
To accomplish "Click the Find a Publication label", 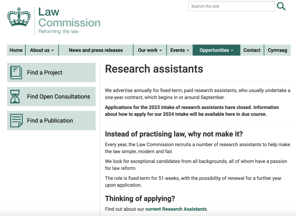I will coord(50,121).
